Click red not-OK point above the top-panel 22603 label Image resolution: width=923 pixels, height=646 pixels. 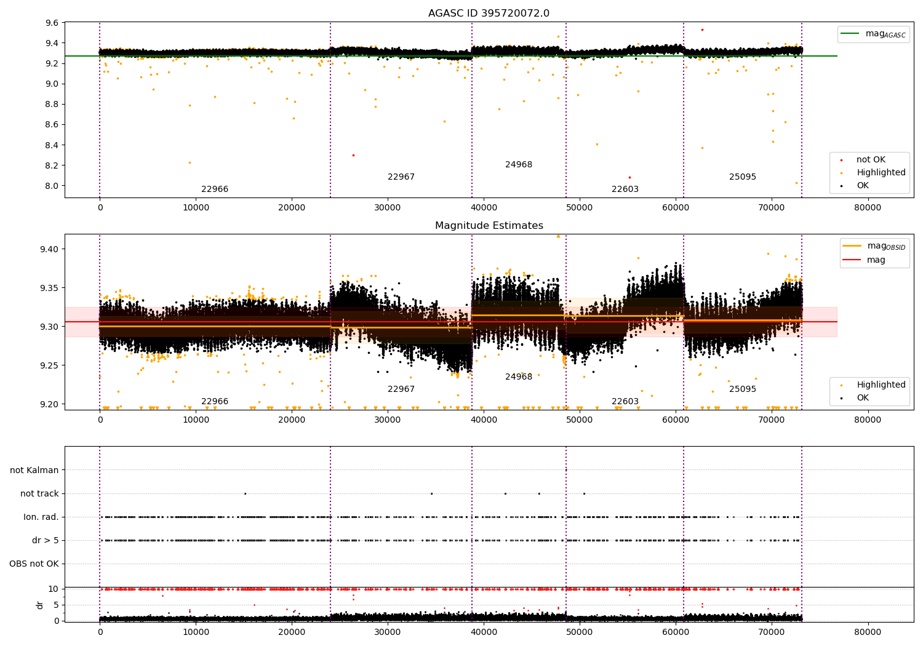(x=629, y=177)
